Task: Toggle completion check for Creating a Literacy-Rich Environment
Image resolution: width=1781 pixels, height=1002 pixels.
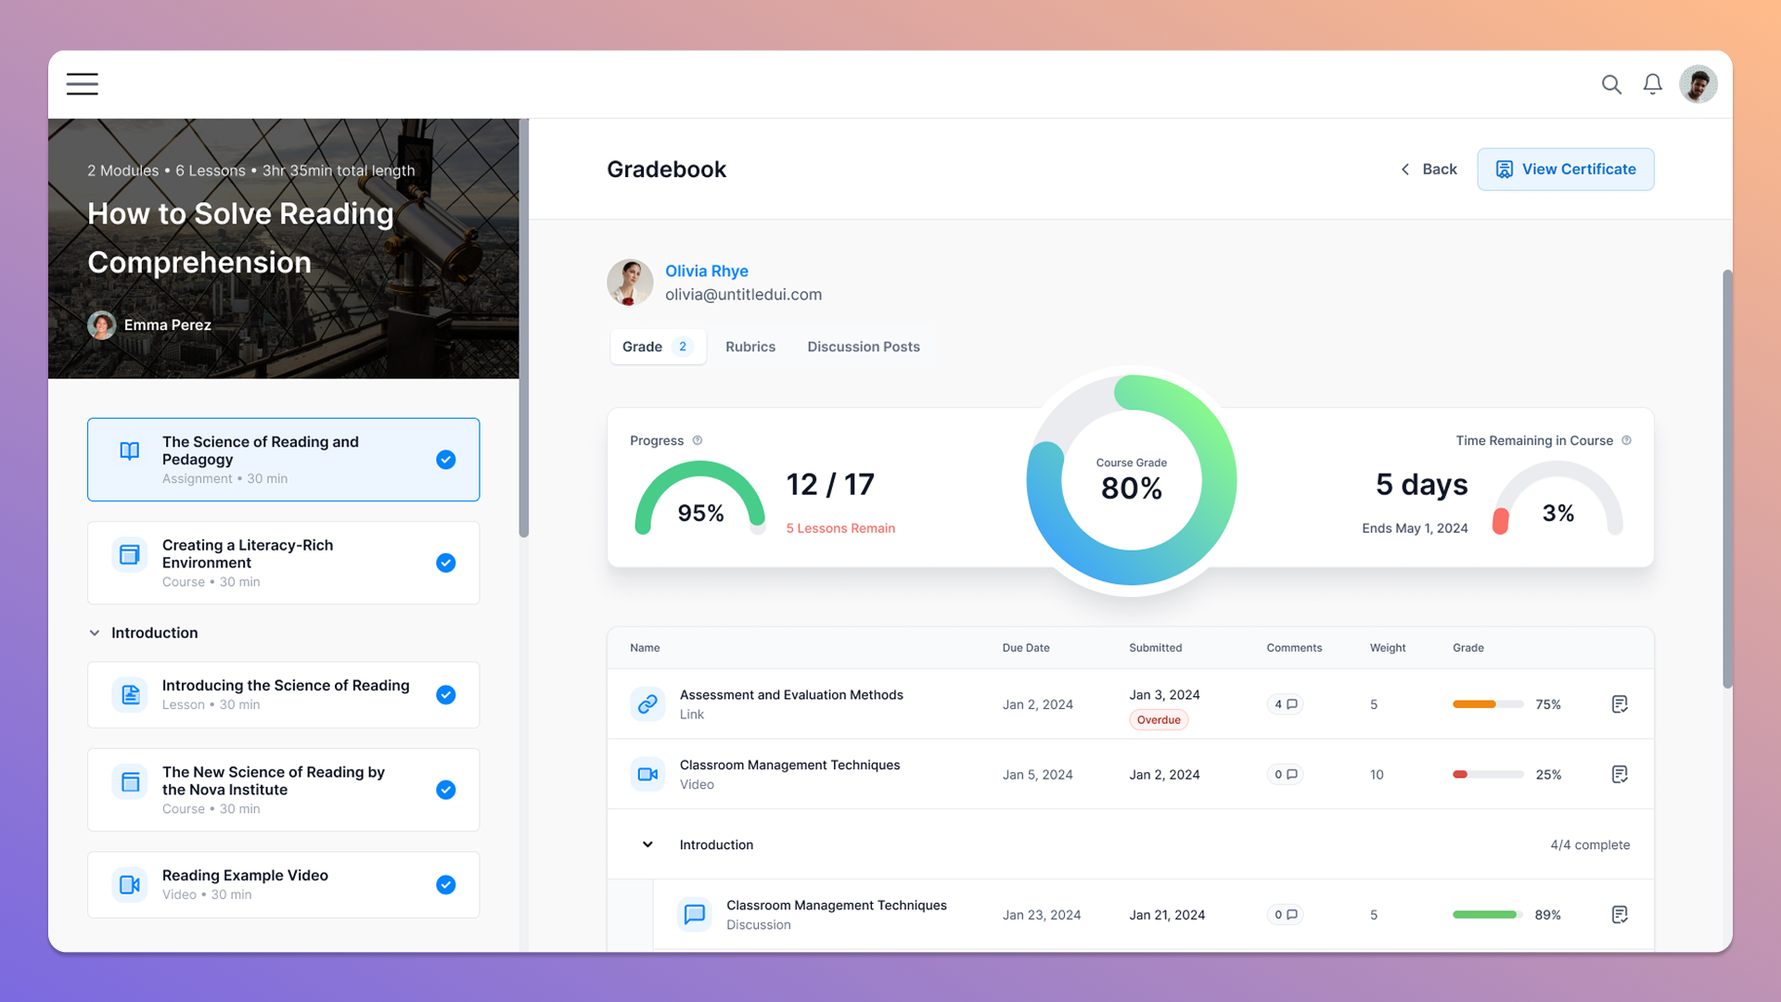Action: 446,563
